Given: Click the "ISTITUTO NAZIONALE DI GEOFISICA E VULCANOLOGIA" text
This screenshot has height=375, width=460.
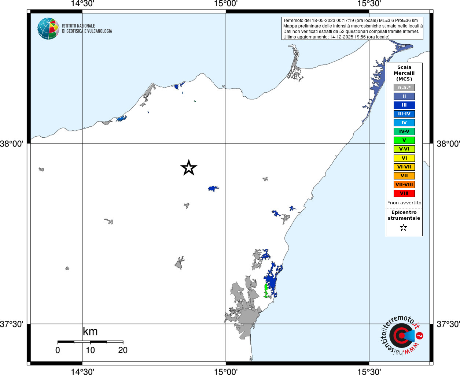Looking at the screenshot, I should (x=87, y=29).
